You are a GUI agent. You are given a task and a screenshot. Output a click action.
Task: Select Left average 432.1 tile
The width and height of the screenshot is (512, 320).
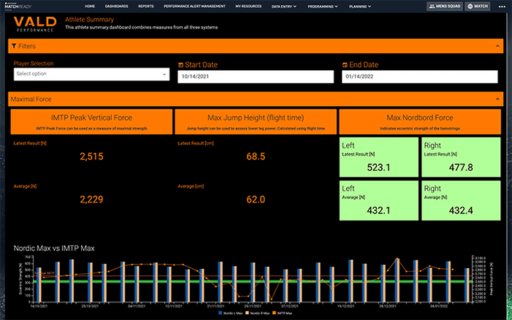point(379,200)
